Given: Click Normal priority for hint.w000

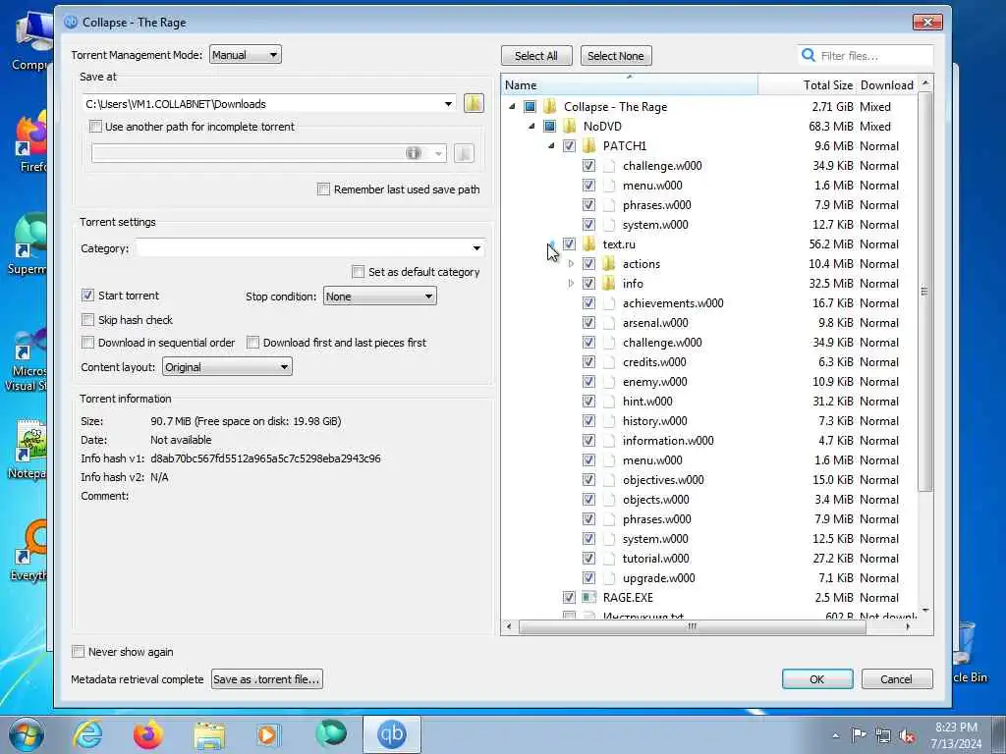Looking at the screenshot, I should (879, 401).
